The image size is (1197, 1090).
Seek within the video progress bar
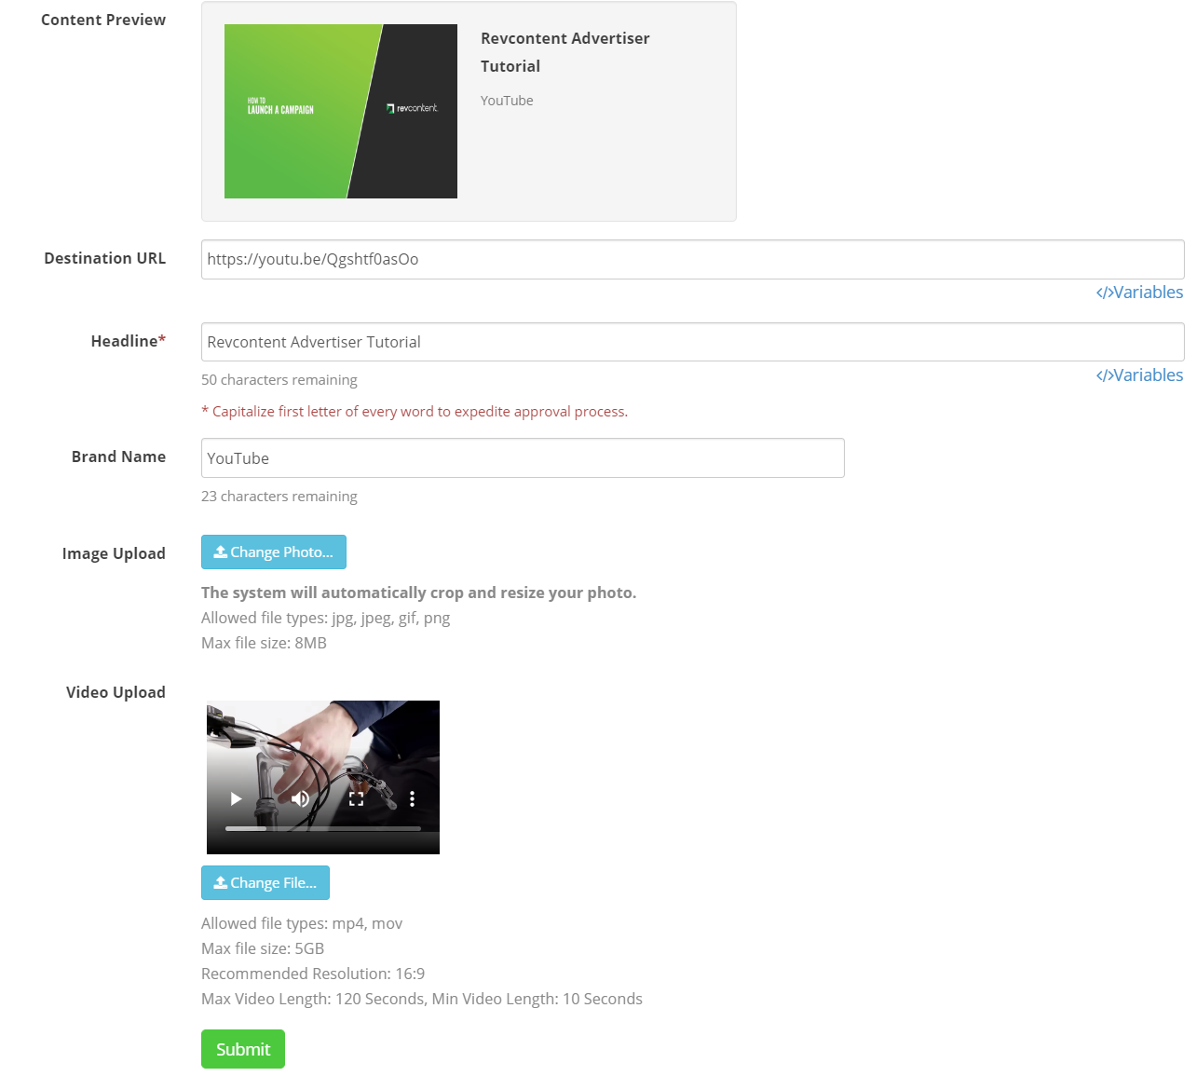pos(323,828)
